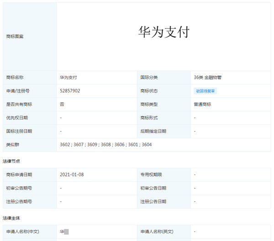Click the 商标类型 label
The image size is (274, 241).
point(149,104)
